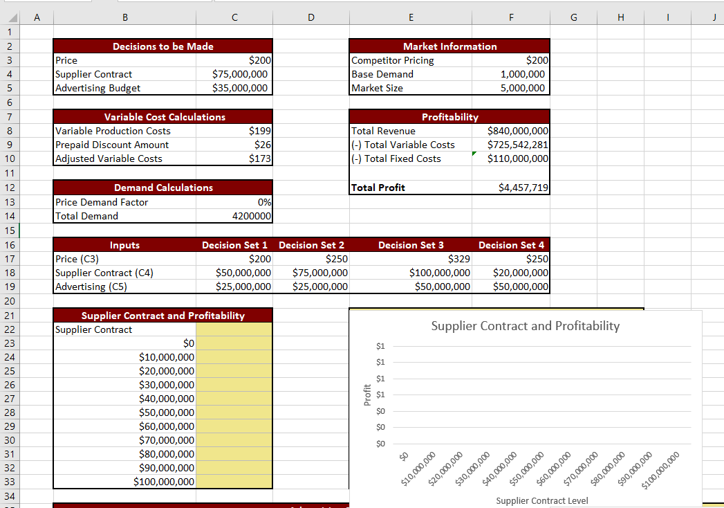
Task: Select the Base Demand value 1,000,000
Action: point(510,74)
